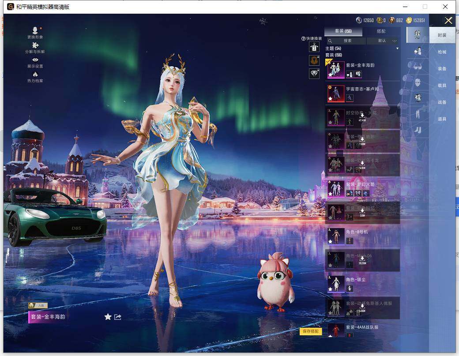Open the 时装 fashion menu
The height and width of the screenshot is (356, 459).
pos(442,35)
